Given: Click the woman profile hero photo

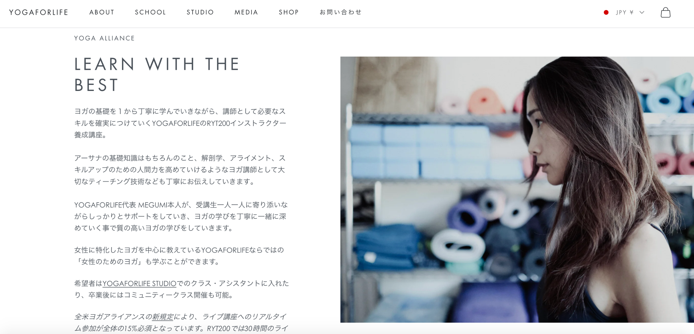Looking at the screenshot, I should (517, 189).
